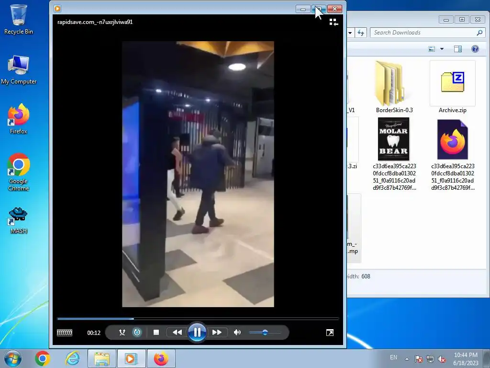The height and width of the screenshot is (368, 490).
Task: Stop video playback in Media Player
Action: [x=156, y=333]
